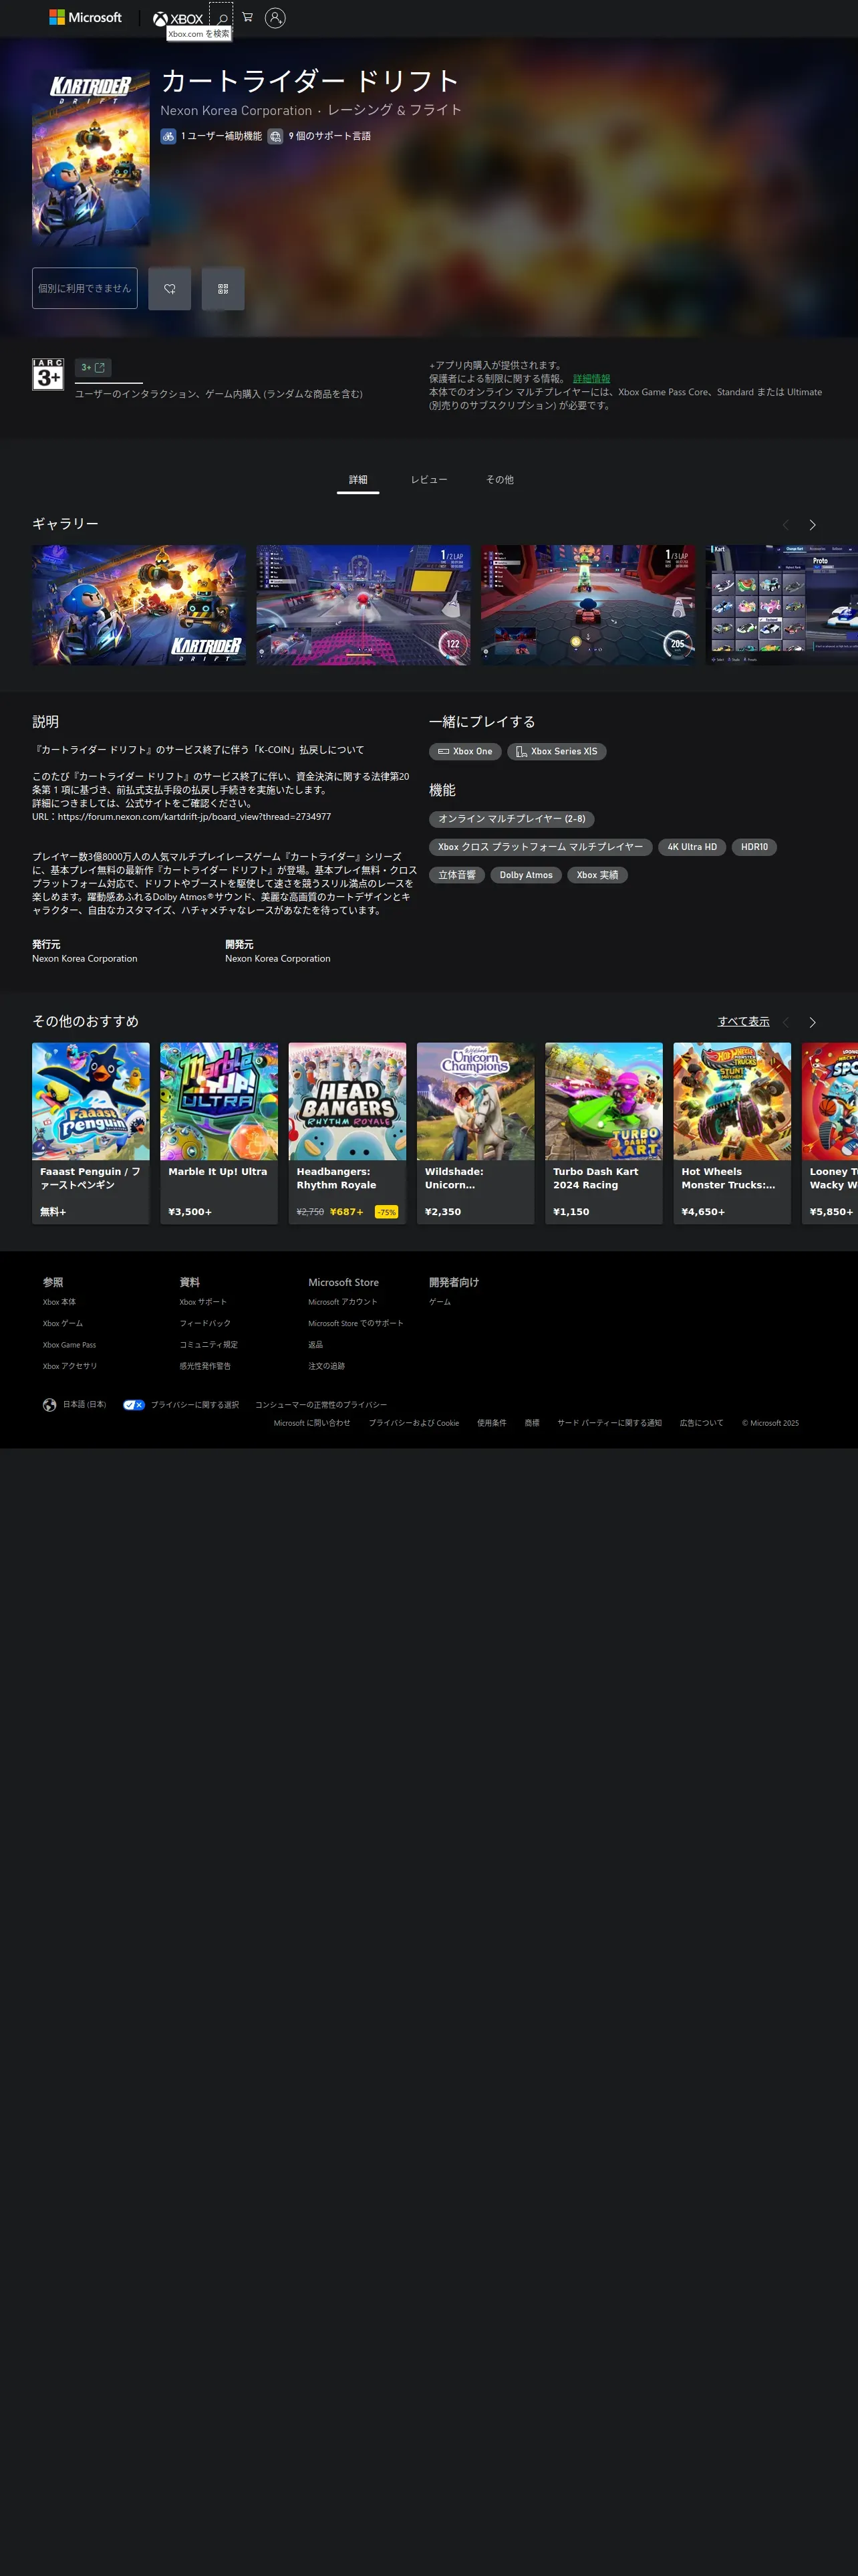Go to the Xbox home logo
Screen dimensions: 858x2576
[178, 18]
